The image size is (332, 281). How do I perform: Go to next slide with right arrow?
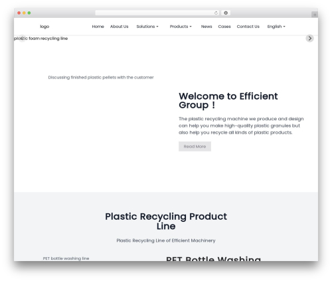pyautogui.click(x=309, y=39)
